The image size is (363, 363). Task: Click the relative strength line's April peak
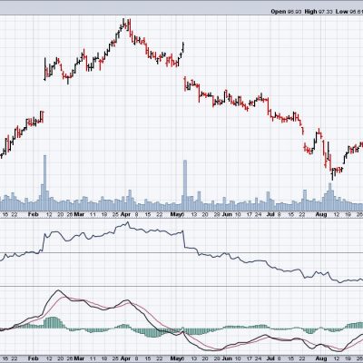point(127,222)
